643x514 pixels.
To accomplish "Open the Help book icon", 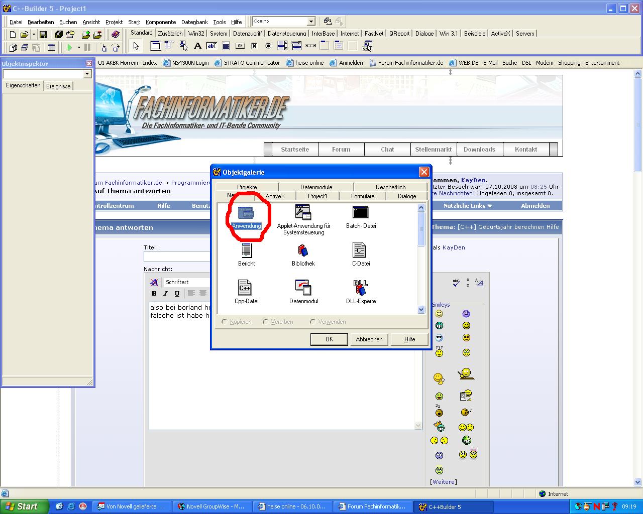I will coord(116,35).
